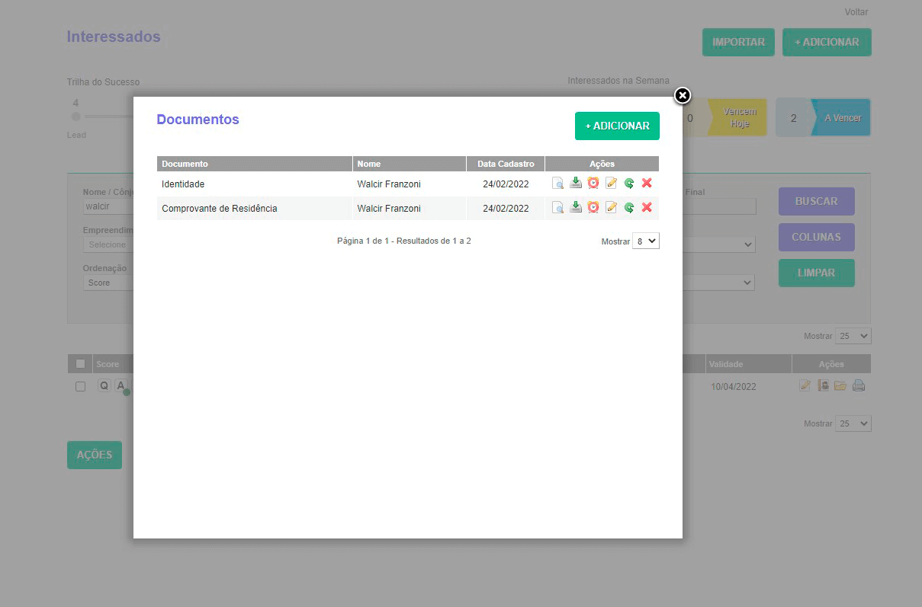
Task: Set an expiration alarm for Identidade
Action: tap(593, 183)
